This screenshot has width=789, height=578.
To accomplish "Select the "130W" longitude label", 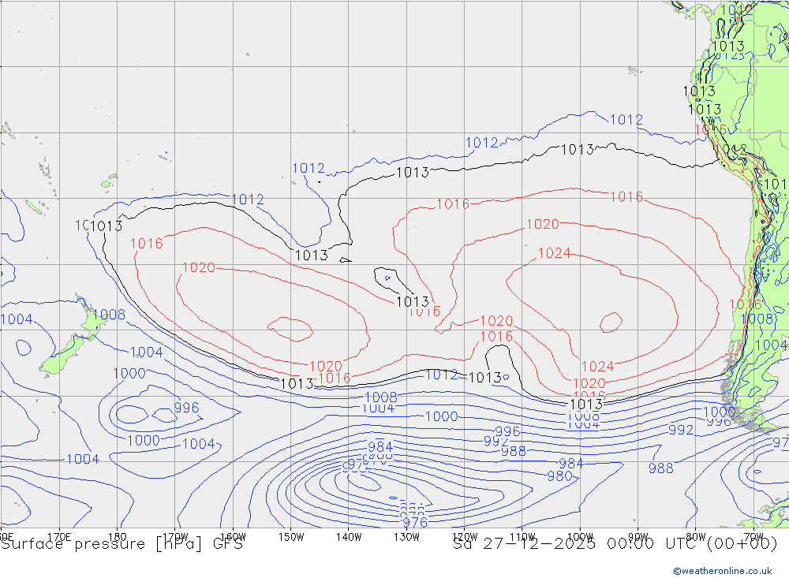I will click(406, 537).
